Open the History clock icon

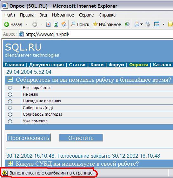[x=127, y=24]
